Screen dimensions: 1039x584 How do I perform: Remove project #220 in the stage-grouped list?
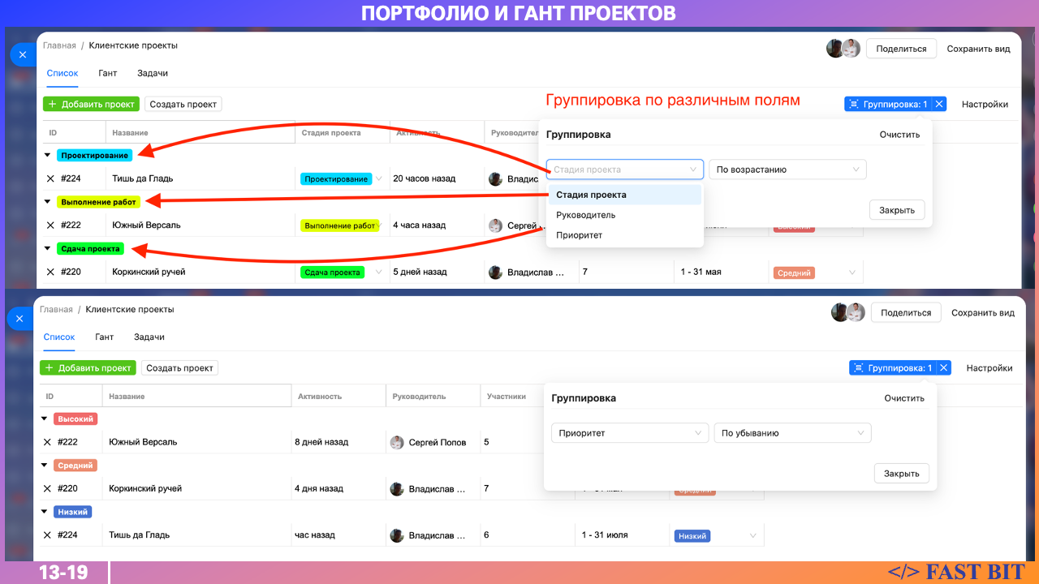coord(50,273)
